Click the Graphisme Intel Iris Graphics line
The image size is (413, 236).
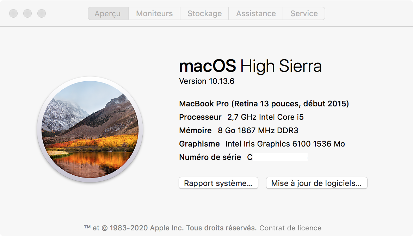[x=262, y=144]
